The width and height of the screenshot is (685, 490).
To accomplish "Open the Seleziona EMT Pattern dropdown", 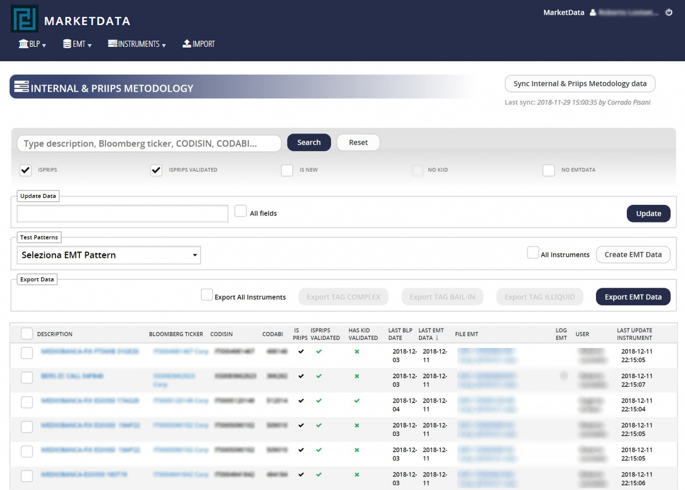I will [x=109, y=255].
